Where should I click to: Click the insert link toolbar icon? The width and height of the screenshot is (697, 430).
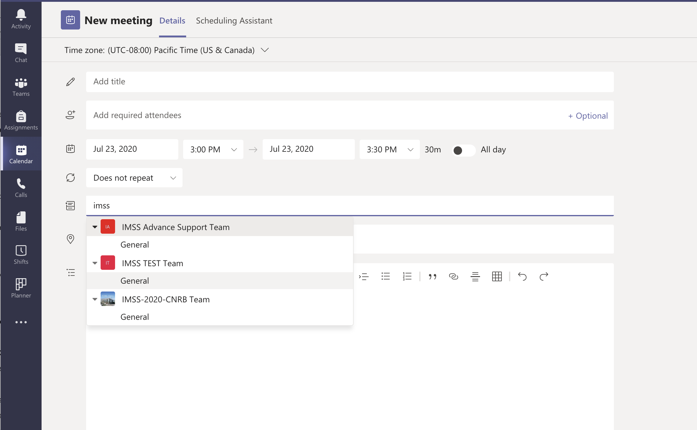tap(453, 276)
